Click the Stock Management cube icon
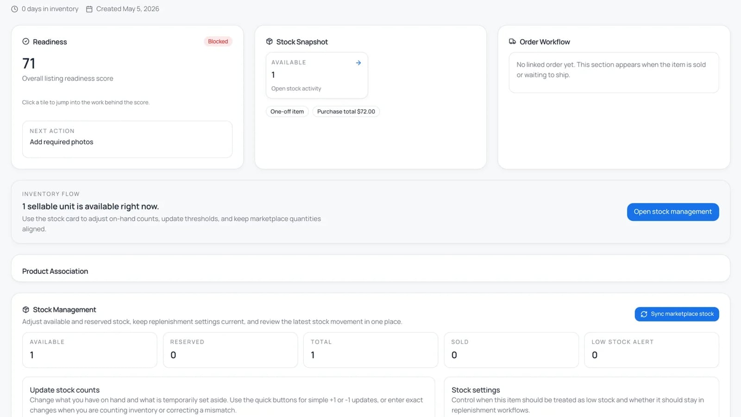This screenshot has height=417, width=741. point(26,310)
